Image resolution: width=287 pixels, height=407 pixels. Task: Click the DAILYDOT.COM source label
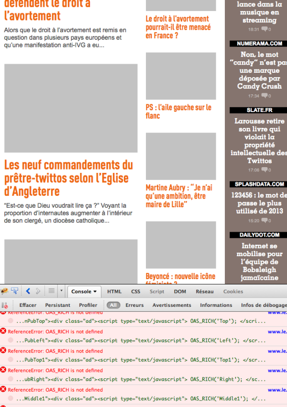pyautogui.click(x=259, y=235)
